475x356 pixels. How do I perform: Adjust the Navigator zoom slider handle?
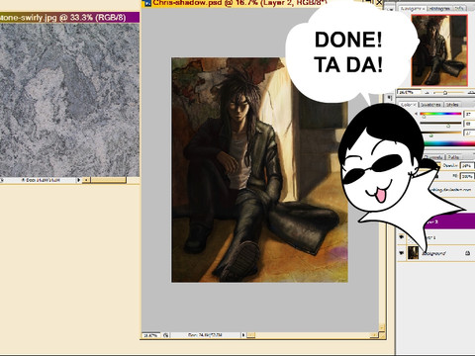click(445, 93)
